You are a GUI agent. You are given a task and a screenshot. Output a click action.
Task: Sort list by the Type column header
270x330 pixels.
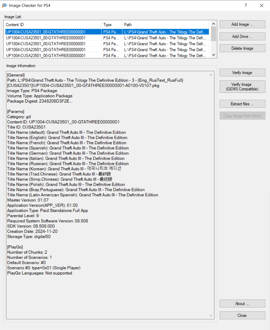point(112,25)
